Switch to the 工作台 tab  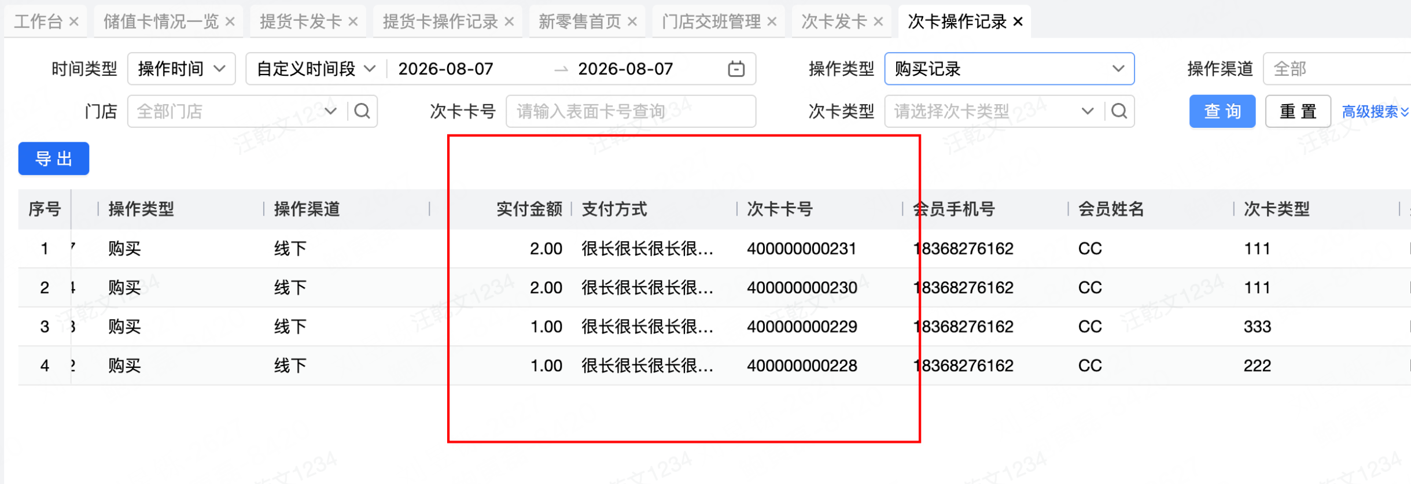[38, 22]
